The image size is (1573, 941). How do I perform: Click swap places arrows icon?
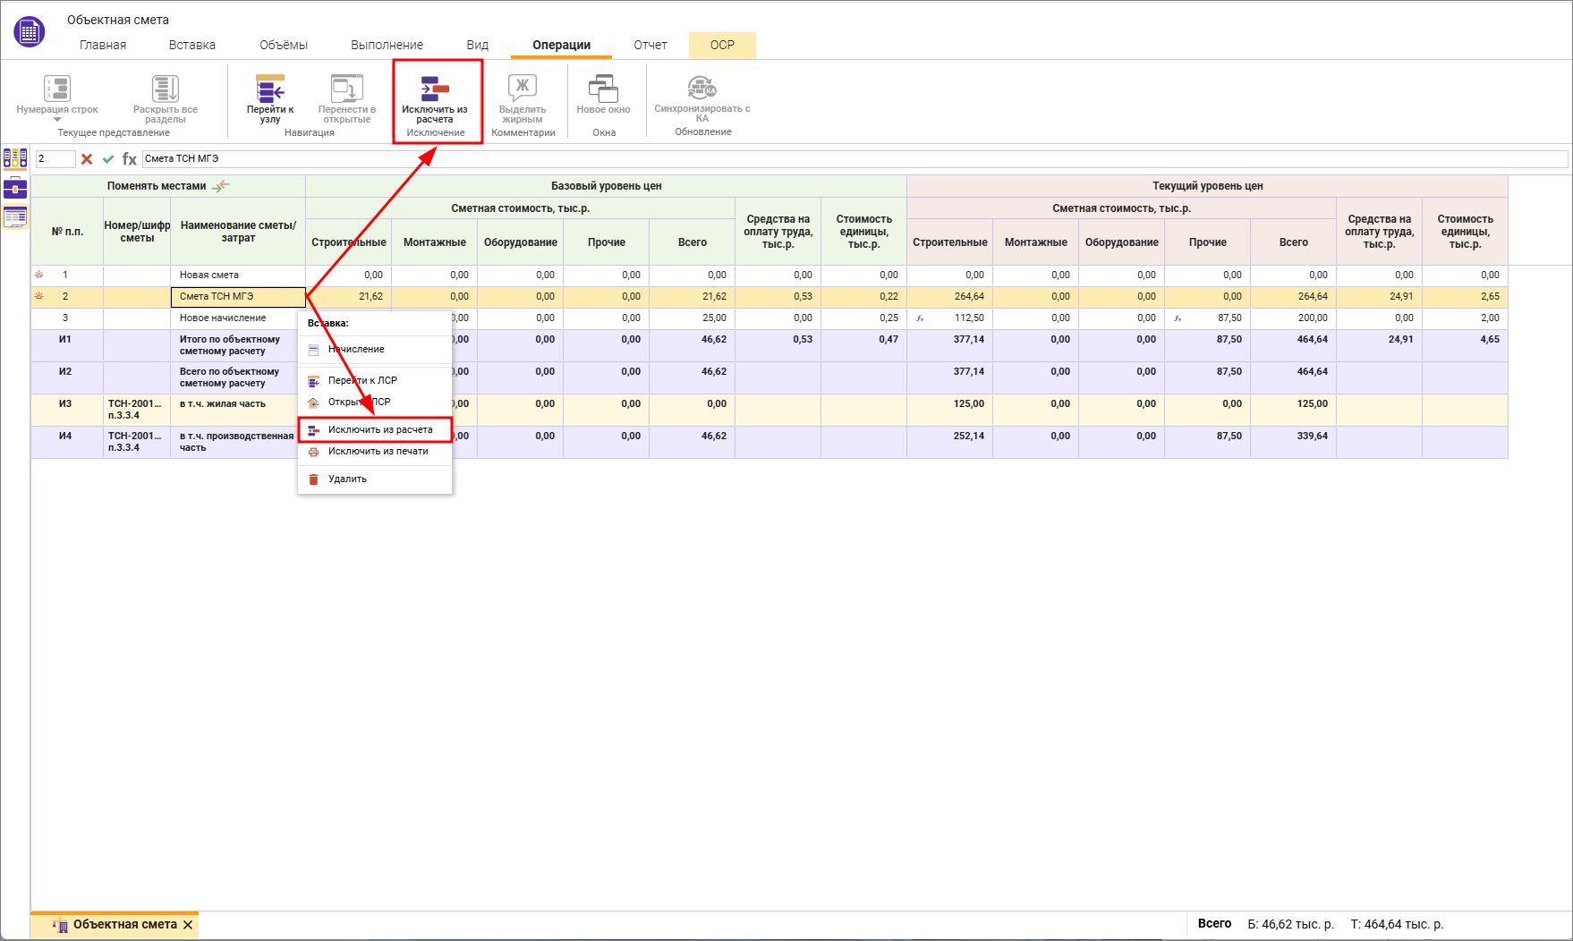click(221, 186)
